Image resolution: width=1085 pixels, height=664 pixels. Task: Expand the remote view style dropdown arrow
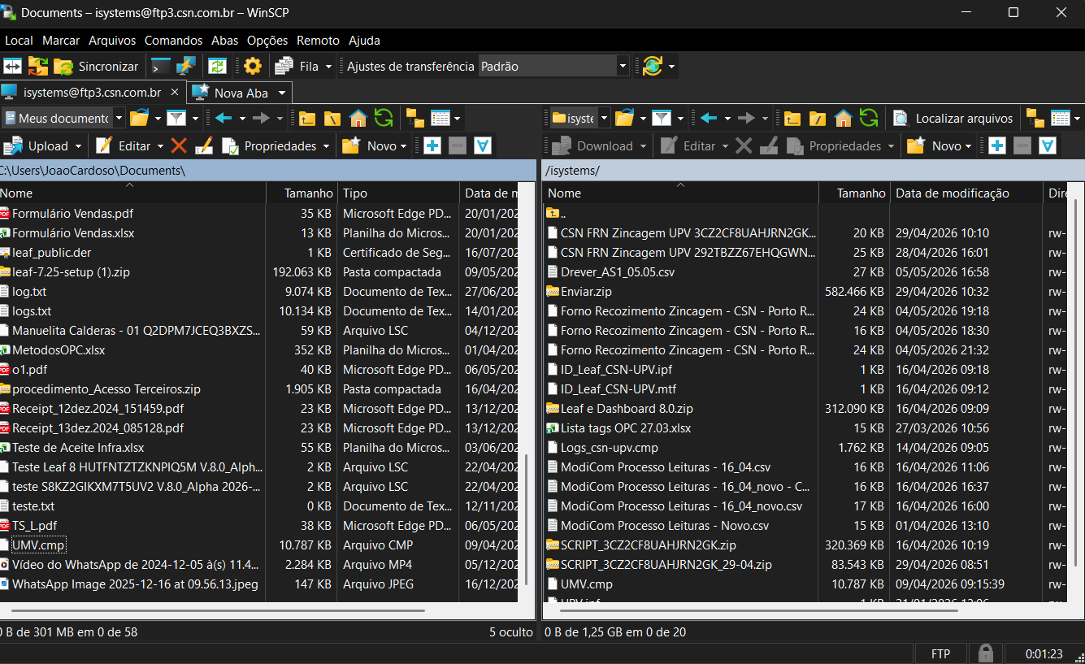[1077, 119]
